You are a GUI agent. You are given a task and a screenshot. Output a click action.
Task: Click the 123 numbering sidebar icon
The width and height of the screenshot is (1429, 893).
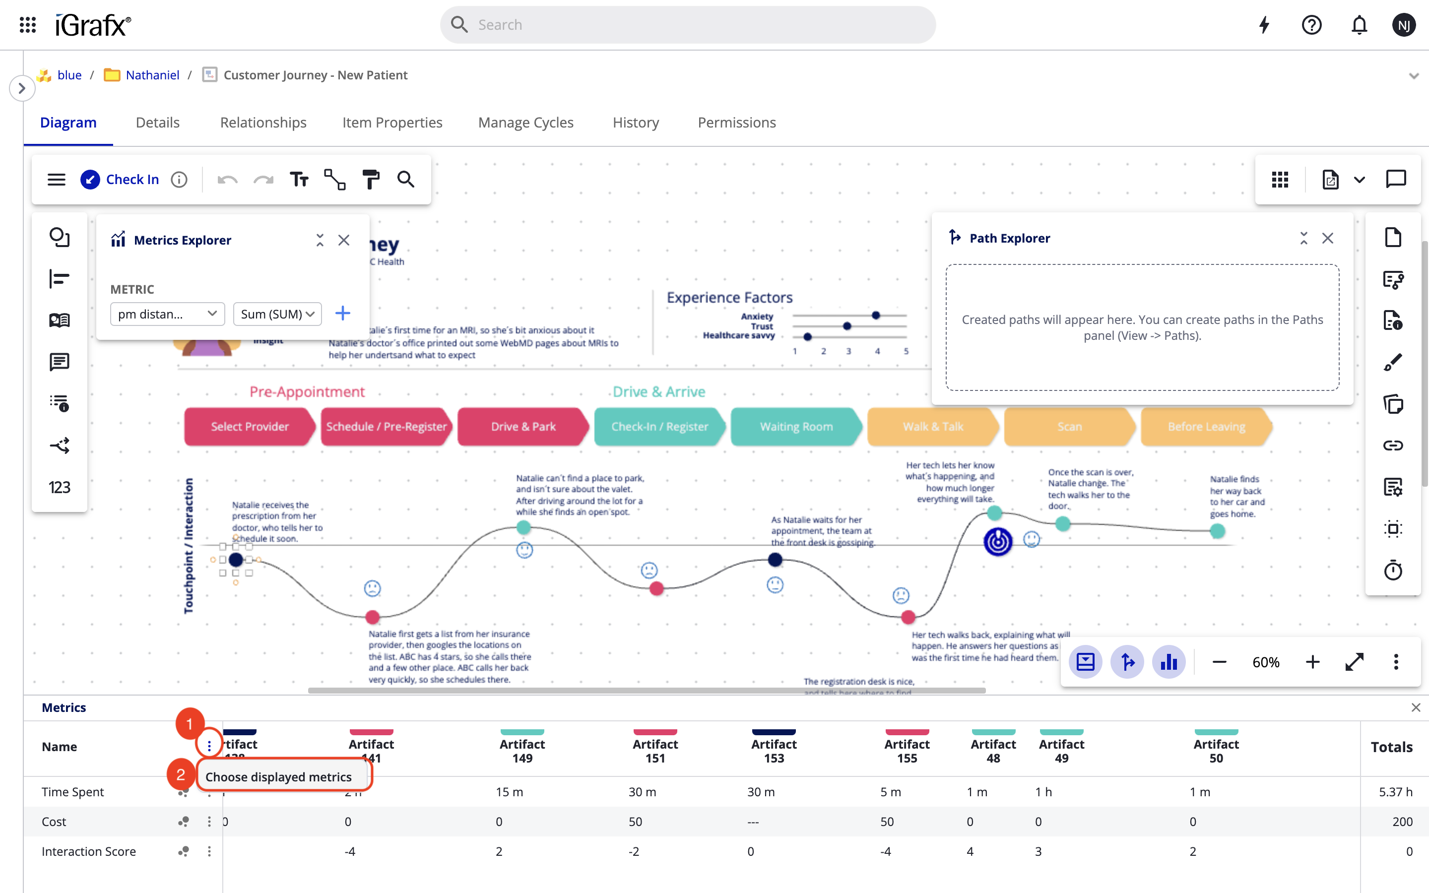[x=59, y=487]
